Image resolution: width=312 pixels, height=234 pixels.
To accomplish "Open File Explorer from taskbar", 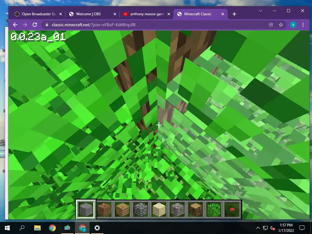I will (37, 228).
